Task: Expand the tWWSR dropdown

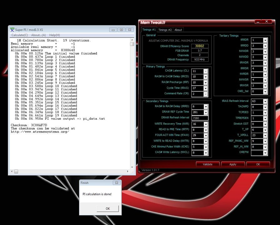Action: (x=265, y=80)
